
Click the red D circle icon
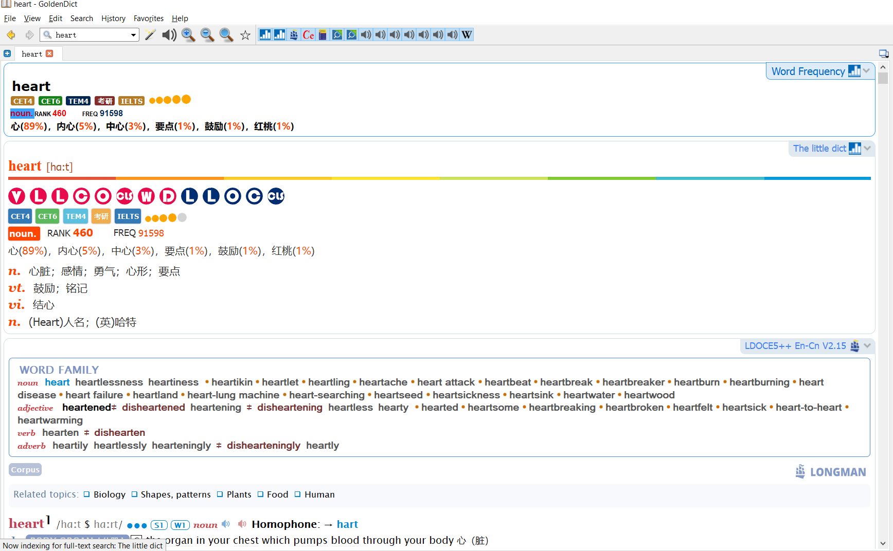click(168, 196)
